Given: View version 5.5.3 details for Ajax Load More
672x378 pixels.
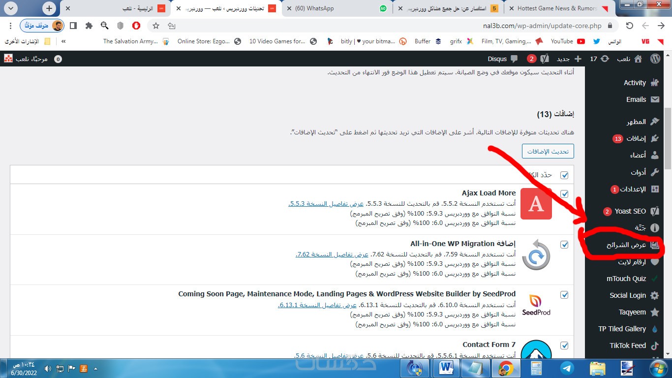Looking at the screenshot, I should [x=326, y=204].
